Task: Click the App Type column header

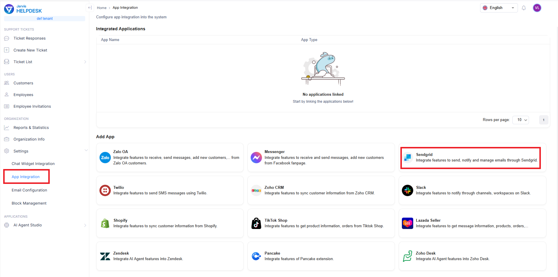Action: click(309, 40)
